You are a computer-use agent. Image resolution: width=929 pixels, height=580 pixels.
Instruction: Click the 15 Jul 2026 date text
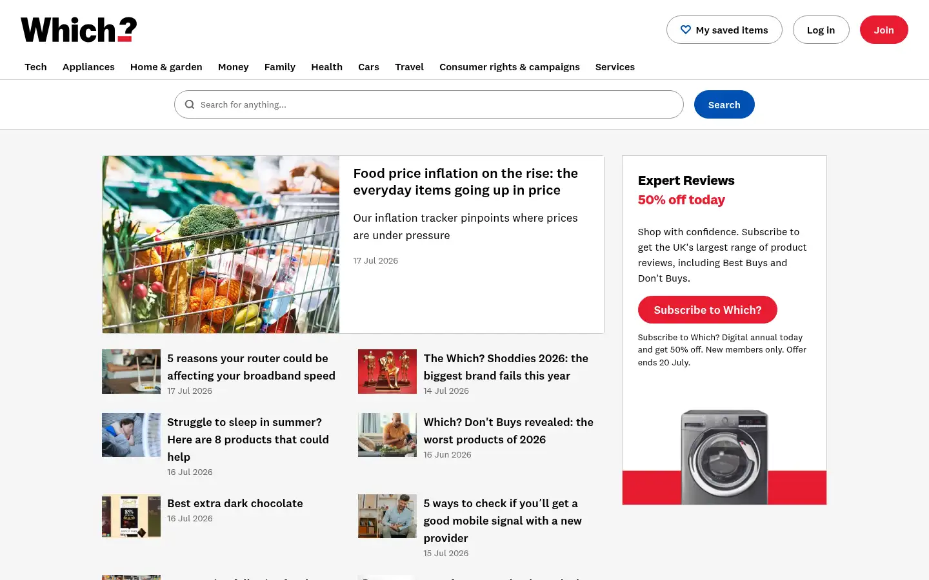tap(446, 554)
